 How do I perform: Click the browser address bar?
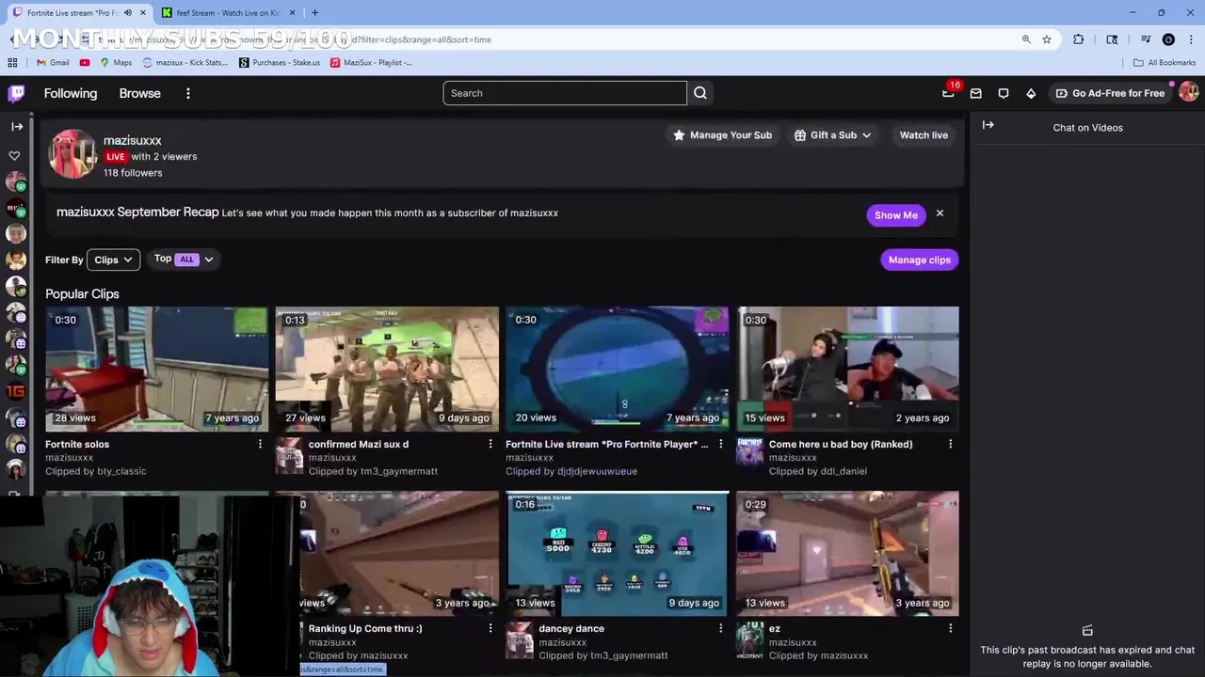(x=546, y=39)
